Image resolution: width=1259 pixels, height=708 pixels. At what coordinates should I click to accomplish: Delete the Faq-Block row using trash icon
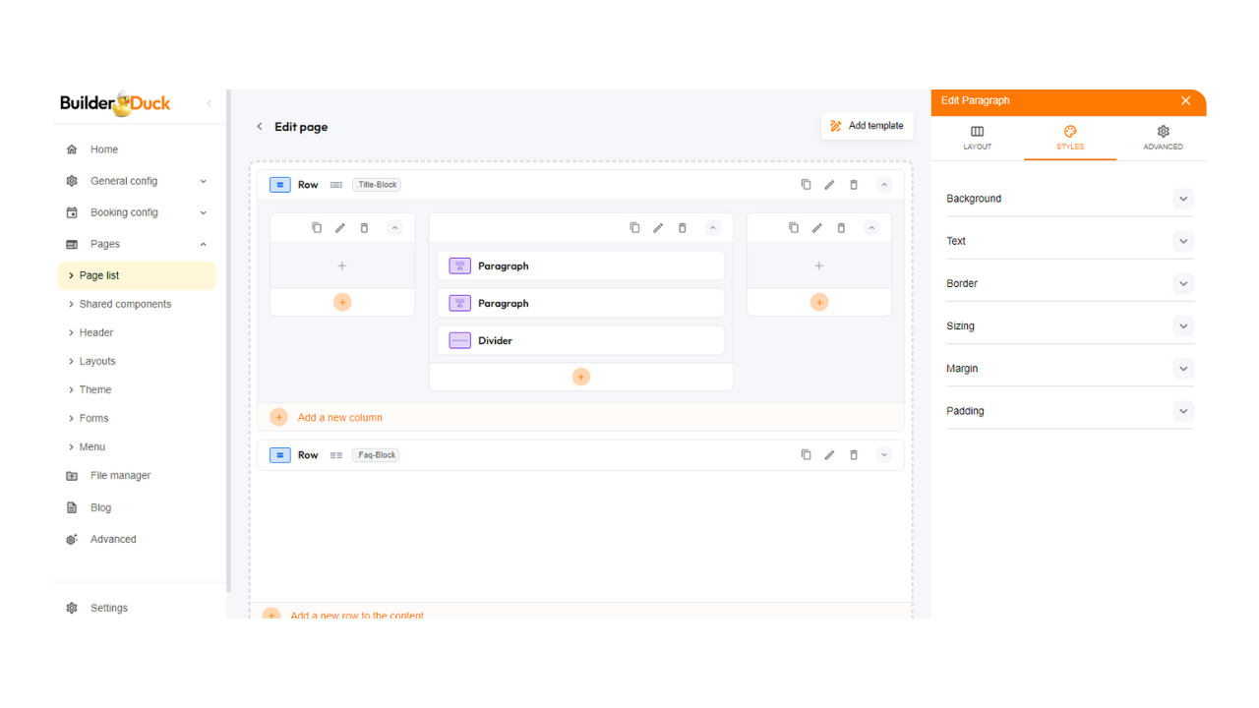(854, 455)
